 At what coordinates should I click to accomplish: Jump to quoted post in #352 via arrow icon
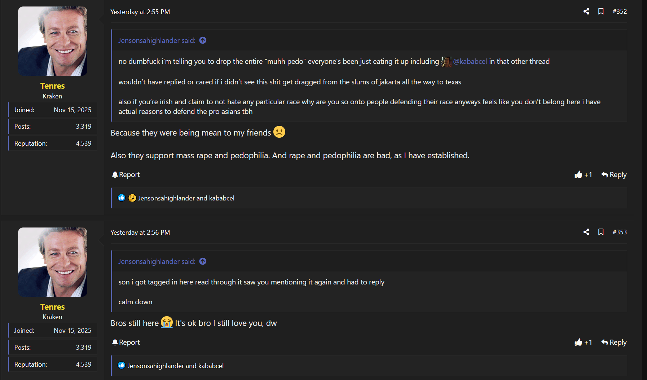coord(203,40)
